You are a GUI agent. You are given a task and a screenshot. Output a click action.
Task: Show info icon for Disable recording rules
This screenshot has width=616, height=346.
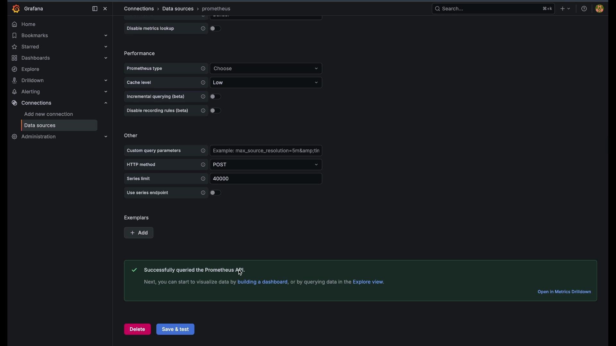point(203,111)
